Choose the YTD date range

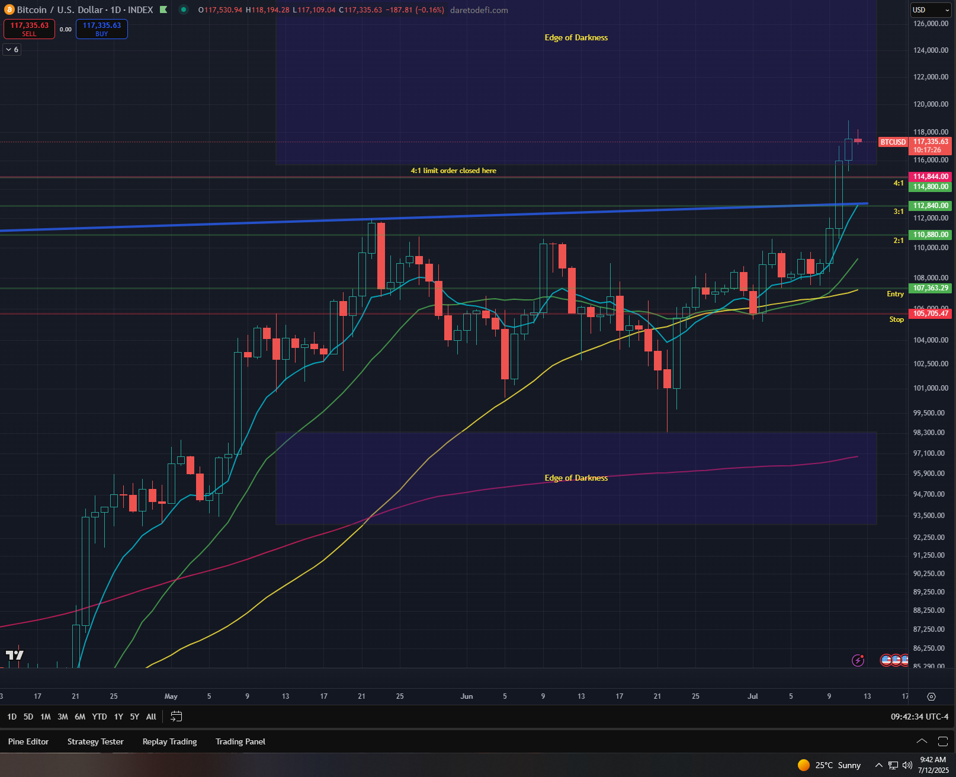[100, 717]
